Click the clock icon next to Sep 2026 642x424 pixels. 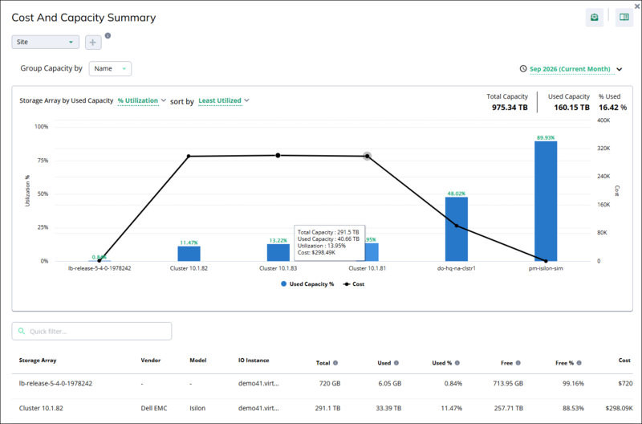coord(523,69)
